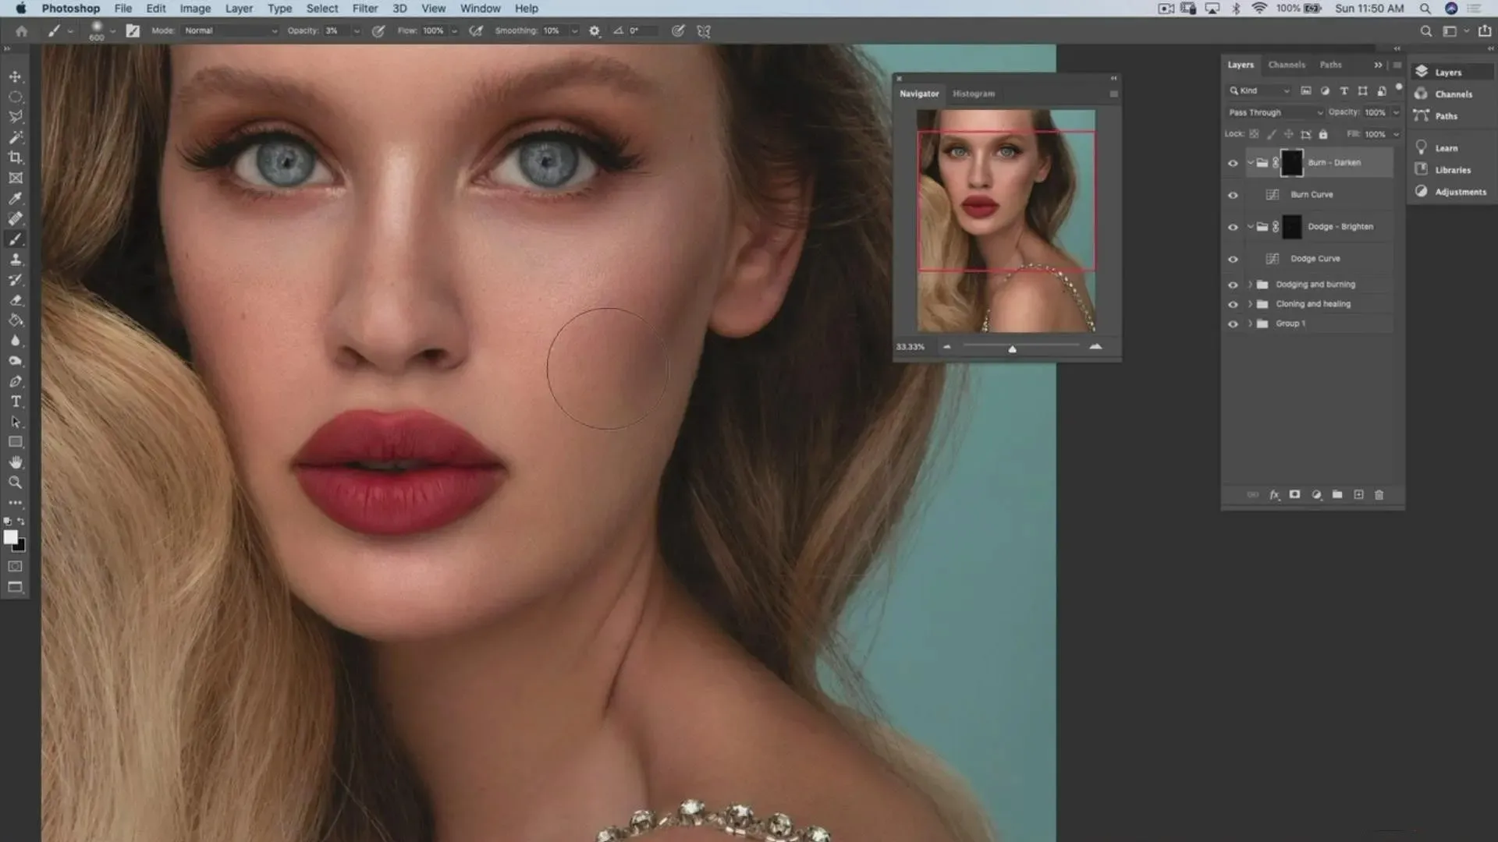Select the Eyedropper tool
Image resolution: width=1498 pixels, height=842 pixels.
15,198
